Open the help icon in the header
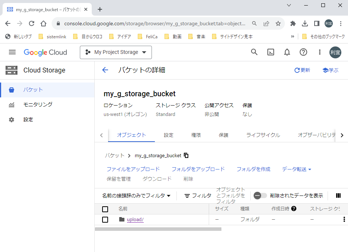This screenshot has height=252, width=348. point(303,52)
